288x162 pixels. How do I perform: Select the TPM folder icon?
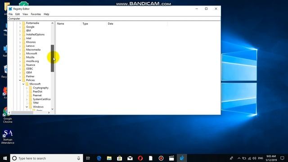31,103
